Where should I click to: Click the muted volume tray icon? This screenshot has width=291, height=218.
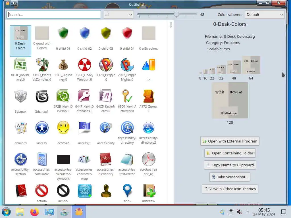[239, 212]
